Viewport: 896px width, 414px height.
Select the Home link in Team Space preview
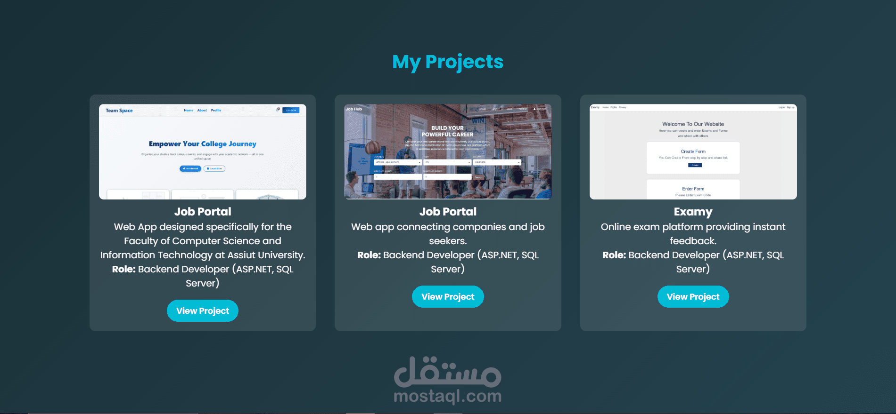189,110
